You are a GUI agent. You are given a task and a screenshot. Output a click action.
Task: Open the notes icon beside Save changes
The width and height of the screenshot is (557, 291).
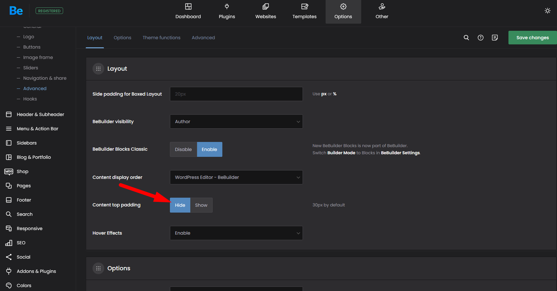click(495, 38)
